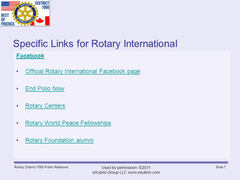Click the Used by permission ©2011 text

coord(126,167)
